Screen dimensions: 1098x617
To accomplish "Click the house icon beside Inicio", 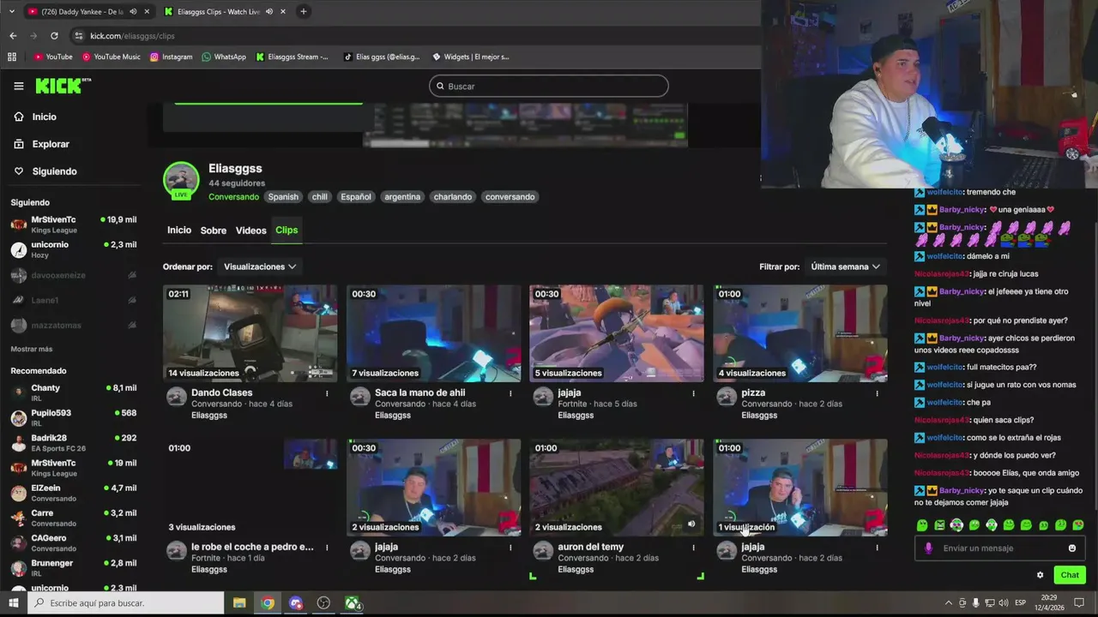I will 19,117.
